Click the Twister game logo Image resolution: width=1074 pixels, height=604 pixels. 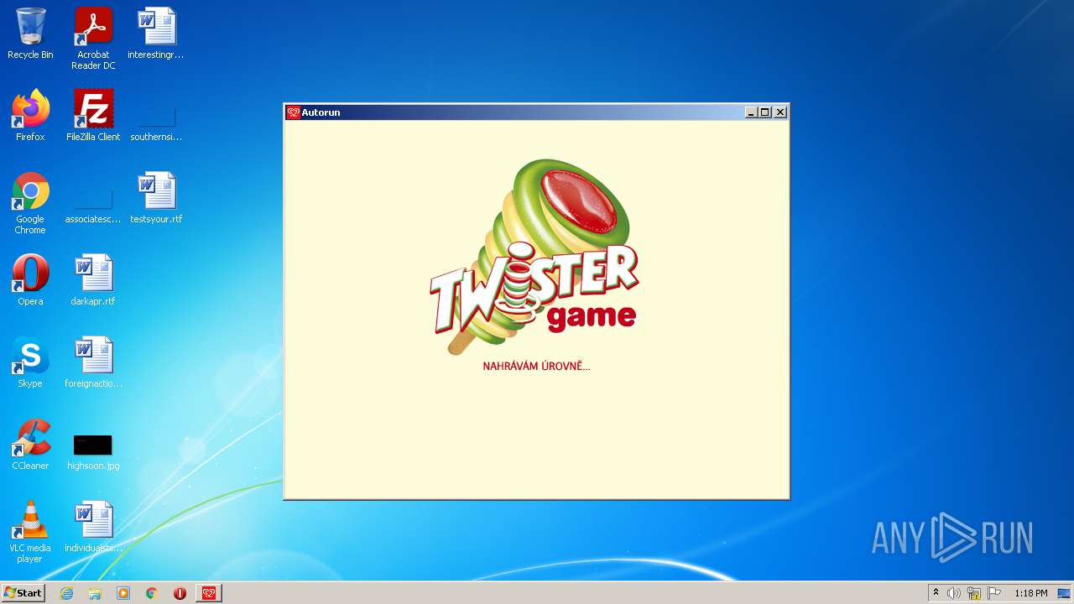coord(534,258)
